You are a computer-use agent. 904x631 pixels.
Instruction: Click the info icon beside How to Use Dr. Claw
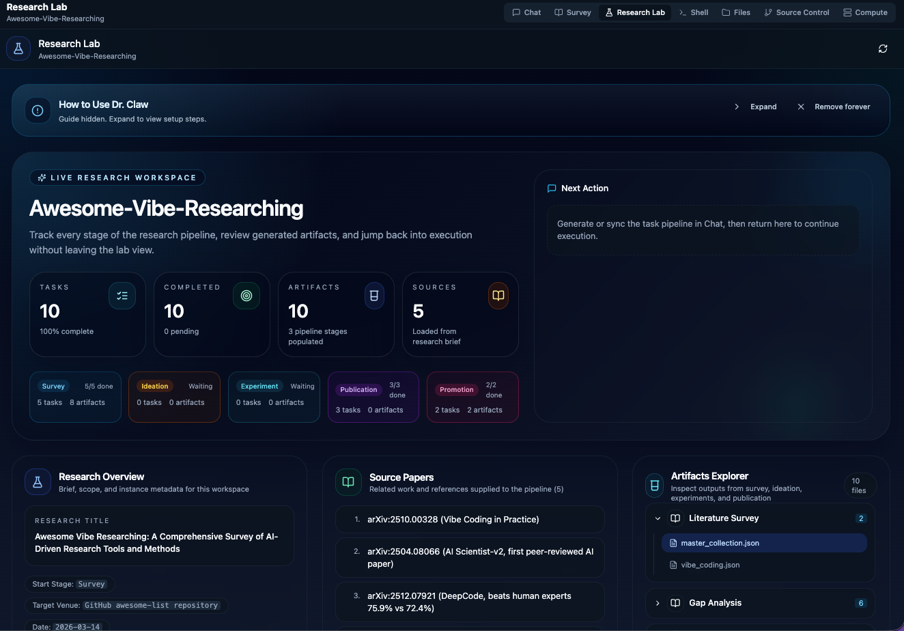click(x=38, y=110)
